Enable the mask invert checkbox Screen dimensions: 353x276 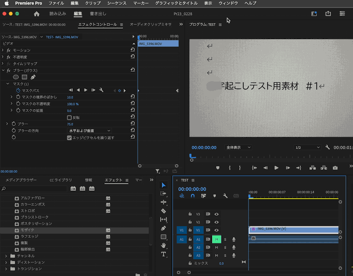point(69,117)
